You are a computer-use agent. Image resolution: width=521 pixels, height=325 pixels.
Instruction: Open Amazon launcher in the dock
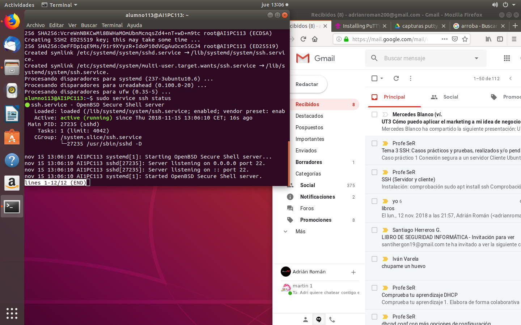(x=12, y=183)
